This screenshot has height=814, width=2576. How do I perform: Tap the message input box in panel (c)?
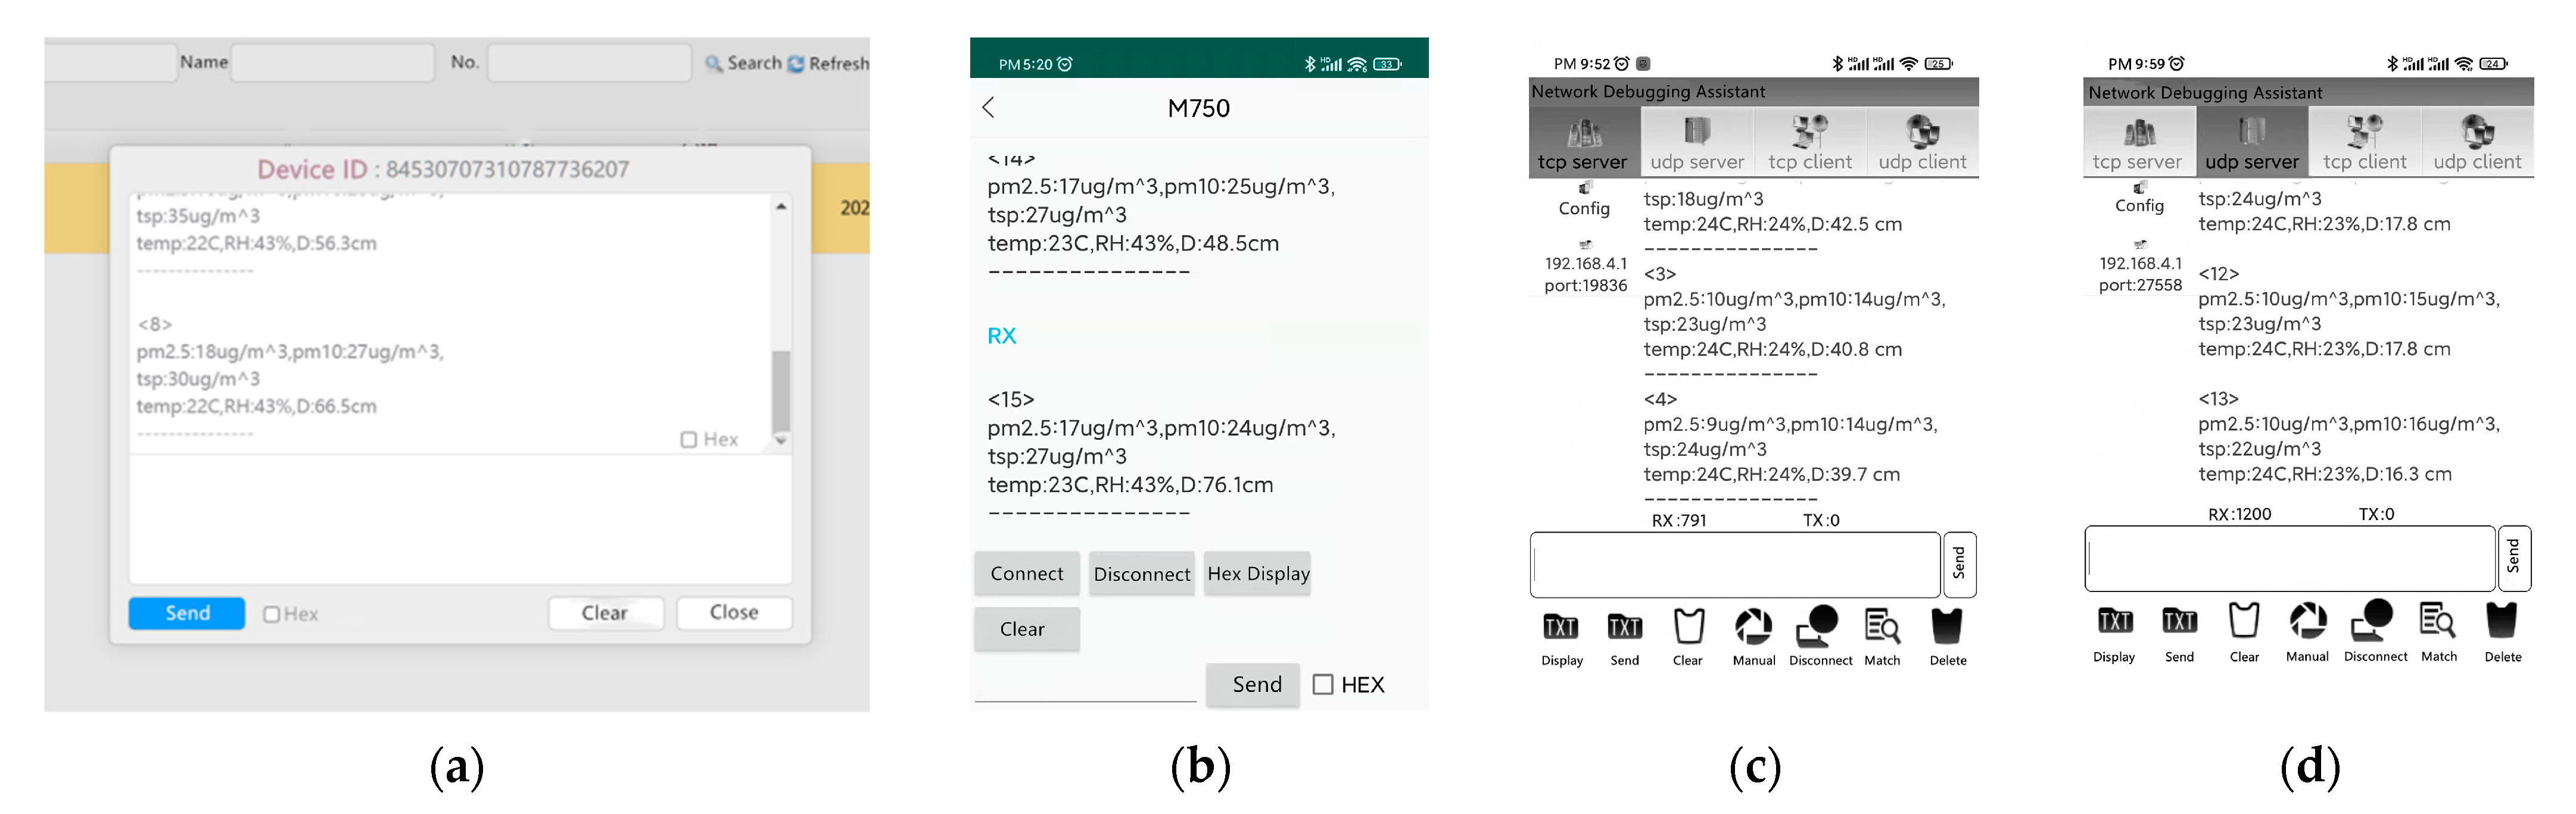pyautogui.click(x=1735, y=565)
